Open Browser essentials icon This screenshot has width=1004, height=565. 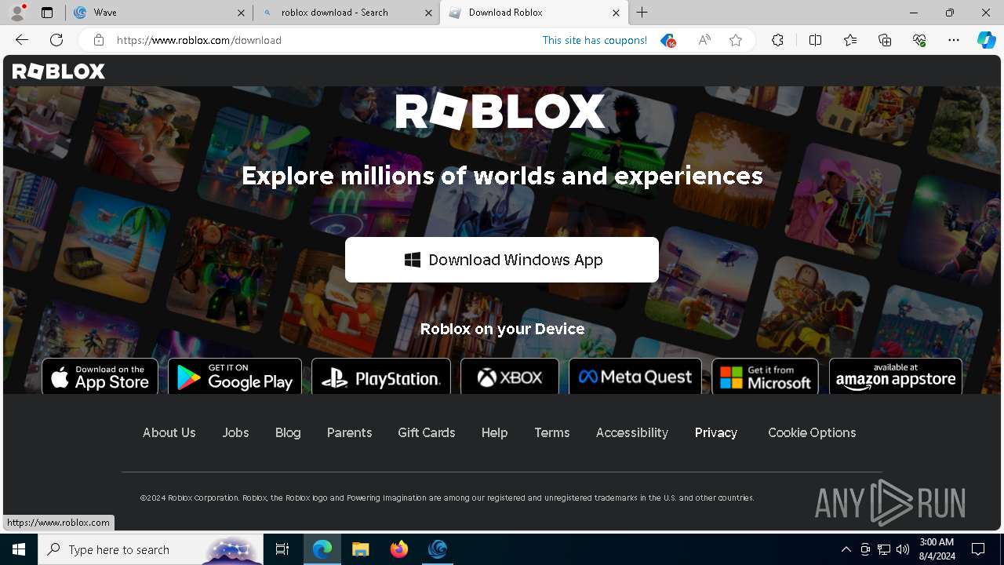coord(919,40)
